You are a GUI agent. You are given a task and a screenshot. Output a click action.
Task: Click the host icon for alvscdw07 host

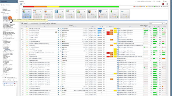click(118, 32)
